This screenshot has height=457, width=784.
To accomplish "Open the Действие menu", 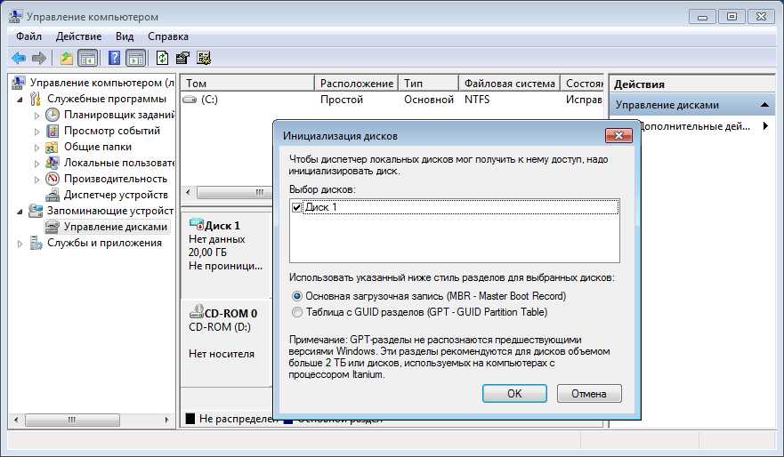I will point(78,36).
